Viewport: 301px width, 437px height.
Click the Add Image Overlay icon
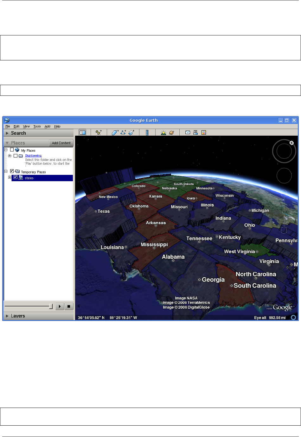tap(131, 132)
